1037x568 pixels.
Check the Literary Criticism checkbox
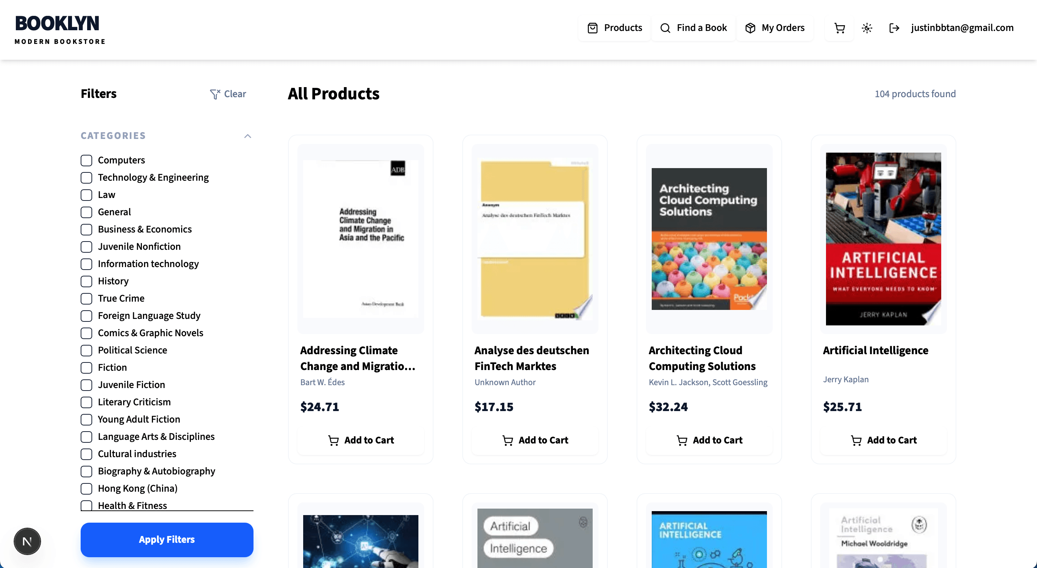click(x=86, y=402)
